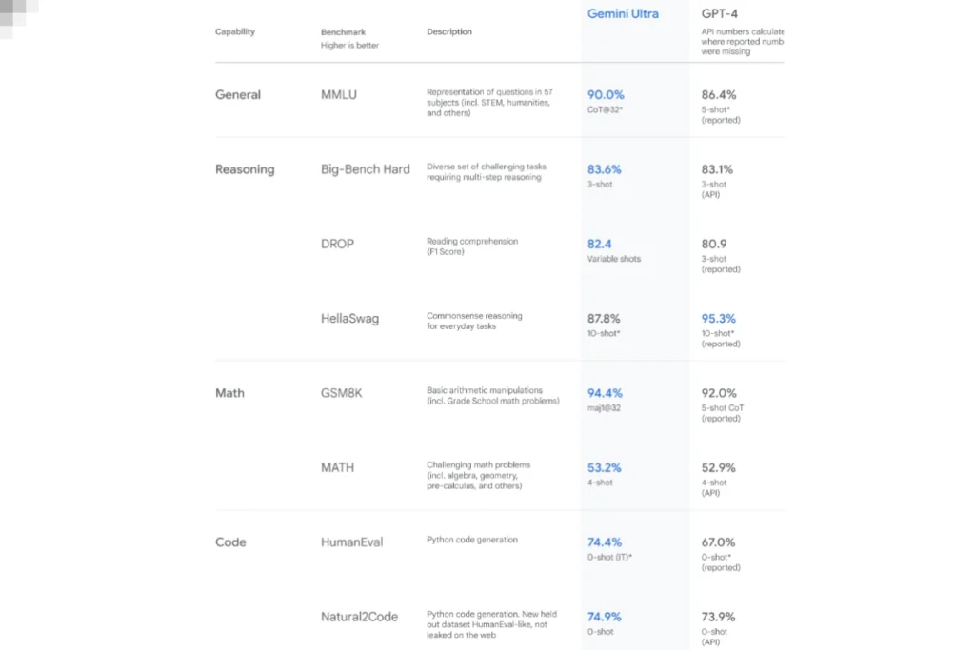Select the DROP benchmark label
The width and height of the screenshot is (975, 650).
click(x=337, y=244)
